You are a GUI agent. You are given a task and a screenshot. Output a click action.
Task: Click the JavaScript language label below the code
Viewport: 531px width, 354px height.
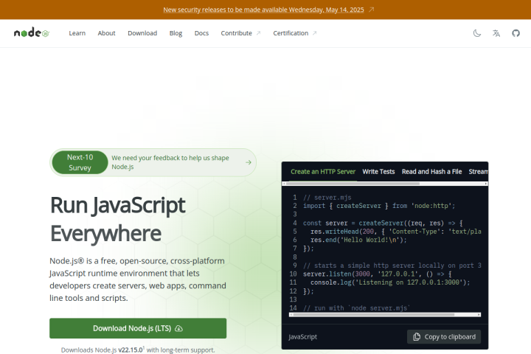[303, 337]
